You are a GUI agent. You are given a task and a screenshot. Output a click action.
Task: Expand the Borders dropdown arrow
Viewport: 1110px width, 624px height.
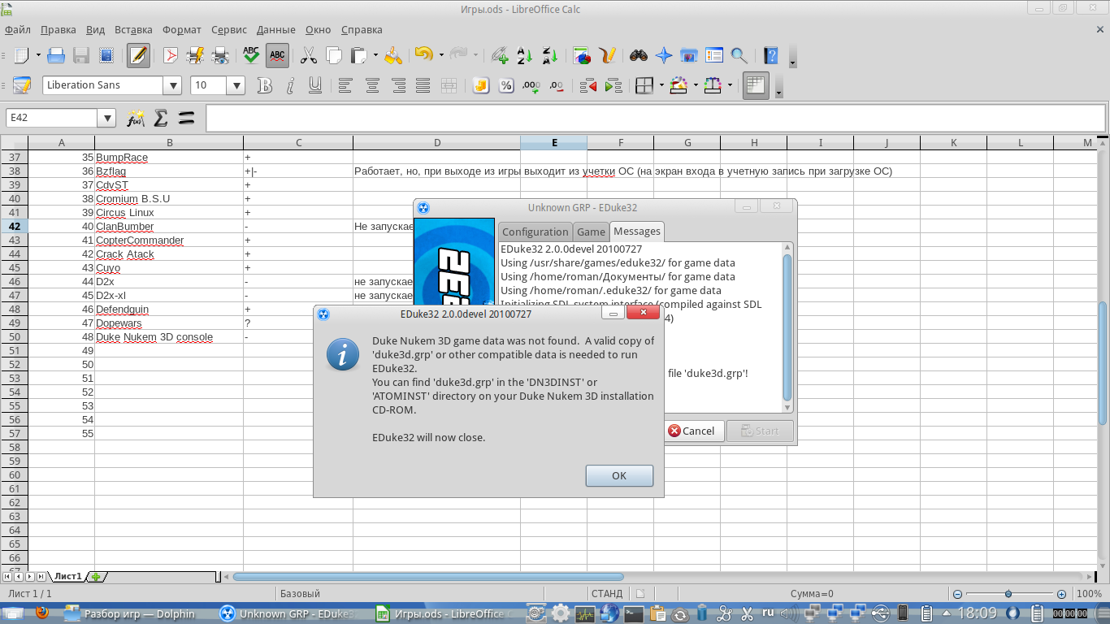pyautogui.click(x=661, y=85)
